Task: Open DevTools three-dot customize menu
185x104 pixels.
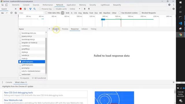Action: (173, 5)
